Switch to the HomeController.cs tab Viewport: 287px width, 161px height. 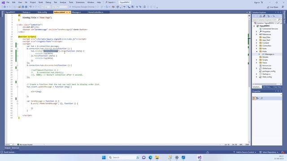coord(96,12)
